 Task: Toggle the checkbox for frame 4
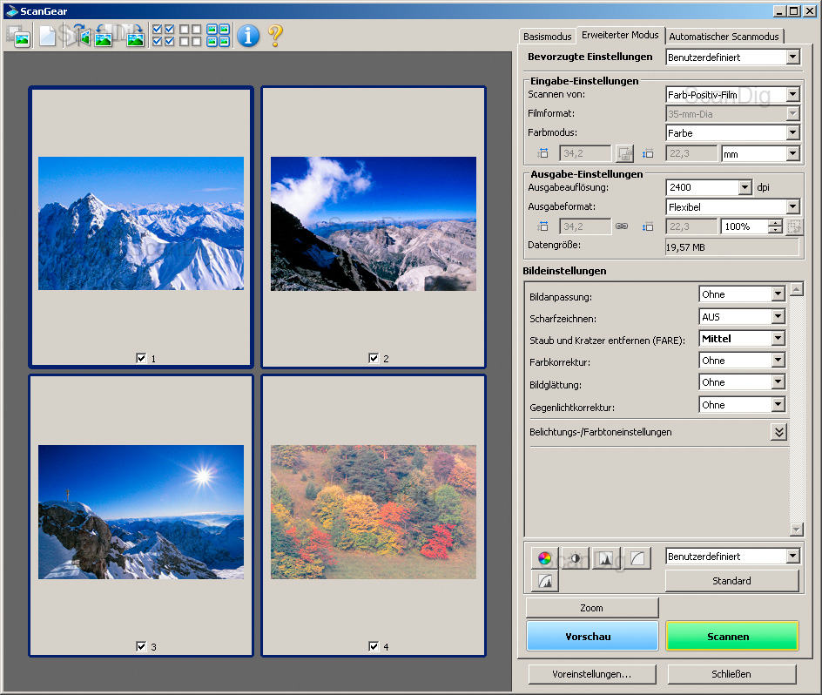click(x=374, y=646)
